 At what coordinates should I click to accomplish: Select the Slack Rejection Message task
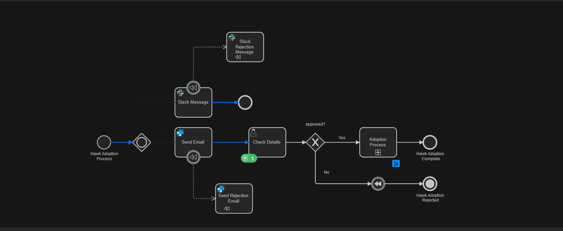245,47
